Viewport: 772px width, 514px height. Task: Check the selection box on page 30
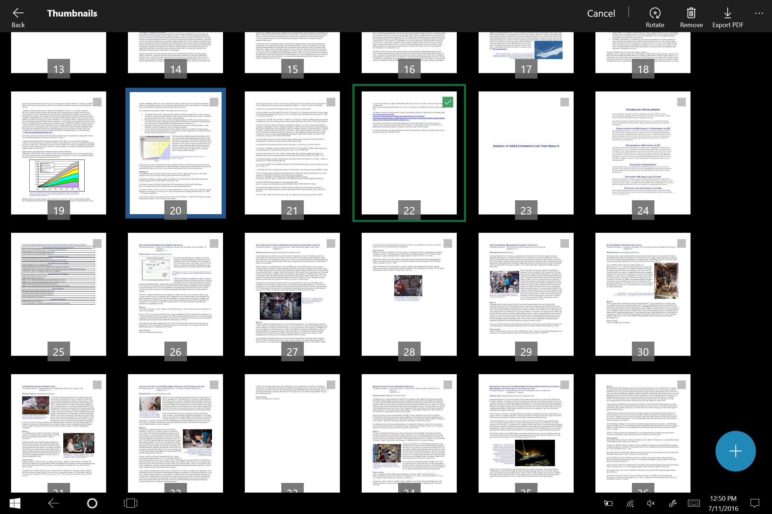(x=682, y=243)
